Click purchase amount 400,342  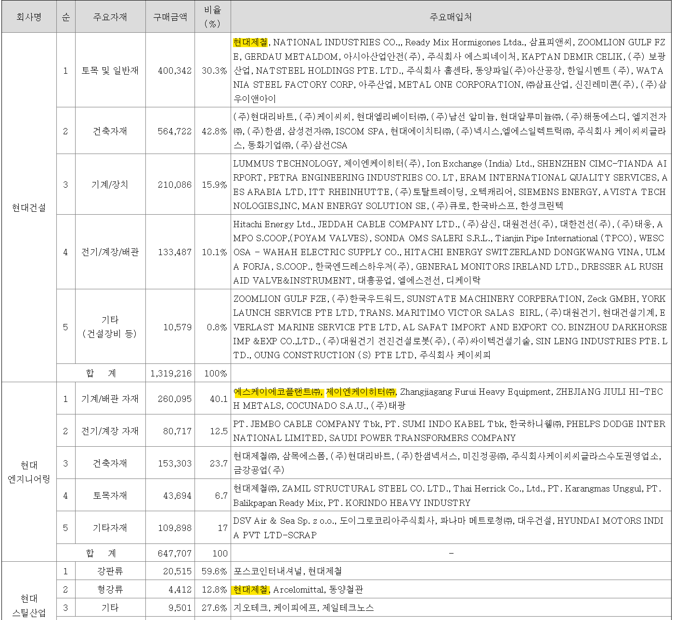[x=175, y=70]
